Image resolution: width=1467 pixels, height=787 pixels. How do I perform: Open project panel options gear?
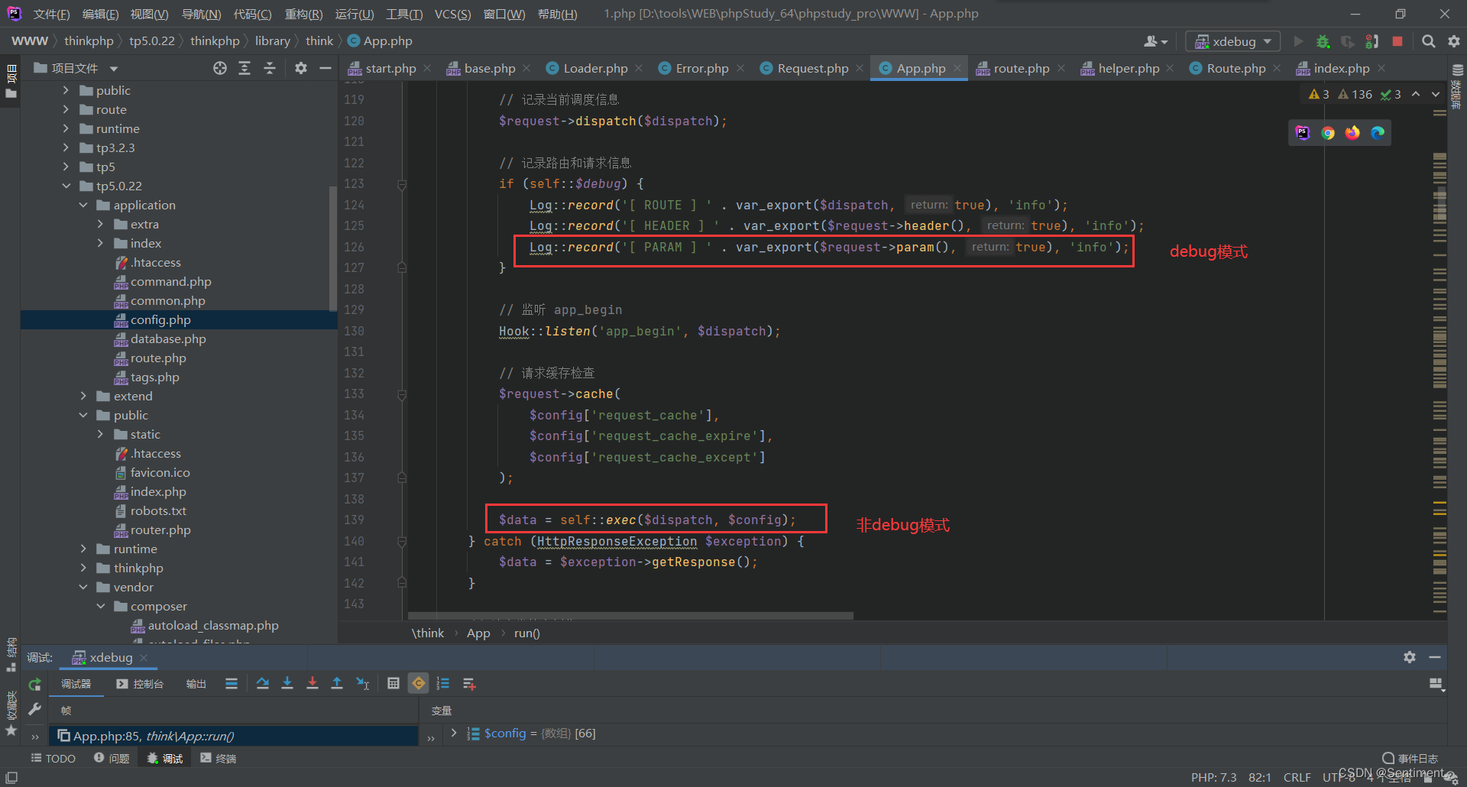(301, 68)
